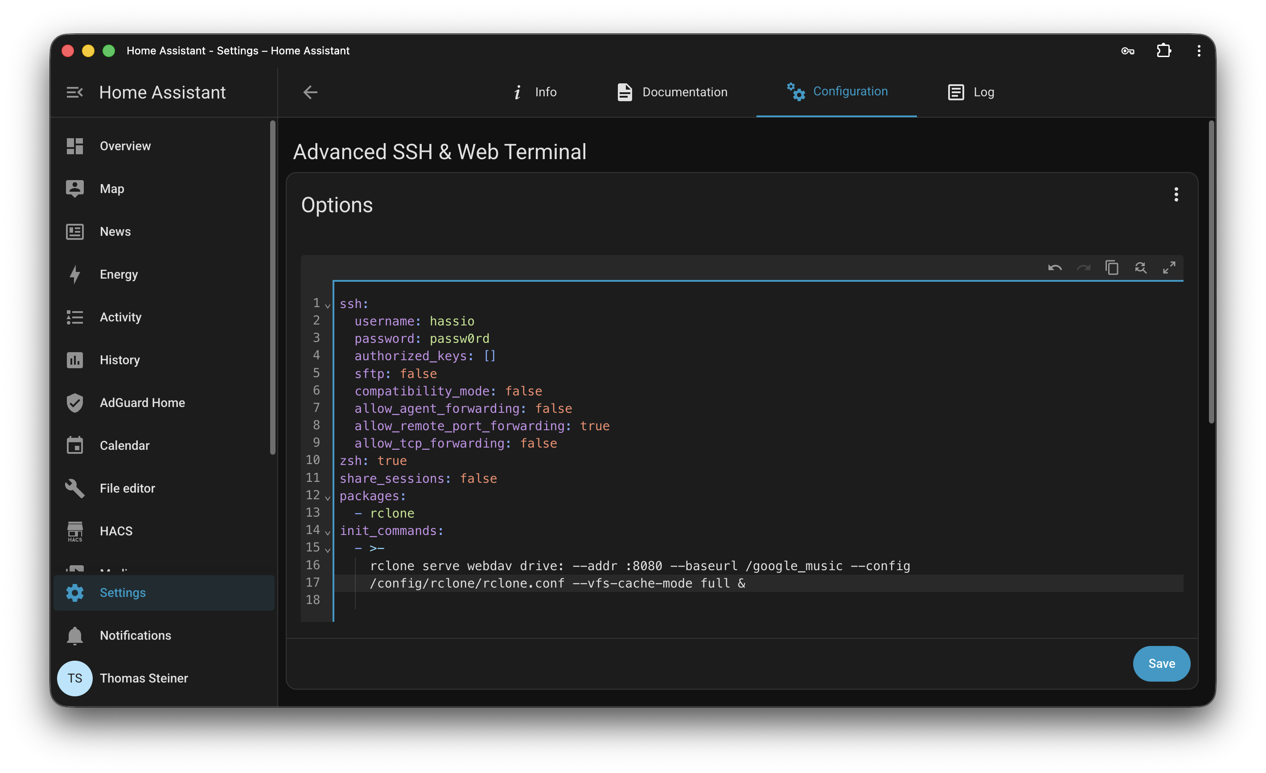Fold the list item on line 15
The height and width of the screenshot is (773, 1266).
(x=327, y=550)
